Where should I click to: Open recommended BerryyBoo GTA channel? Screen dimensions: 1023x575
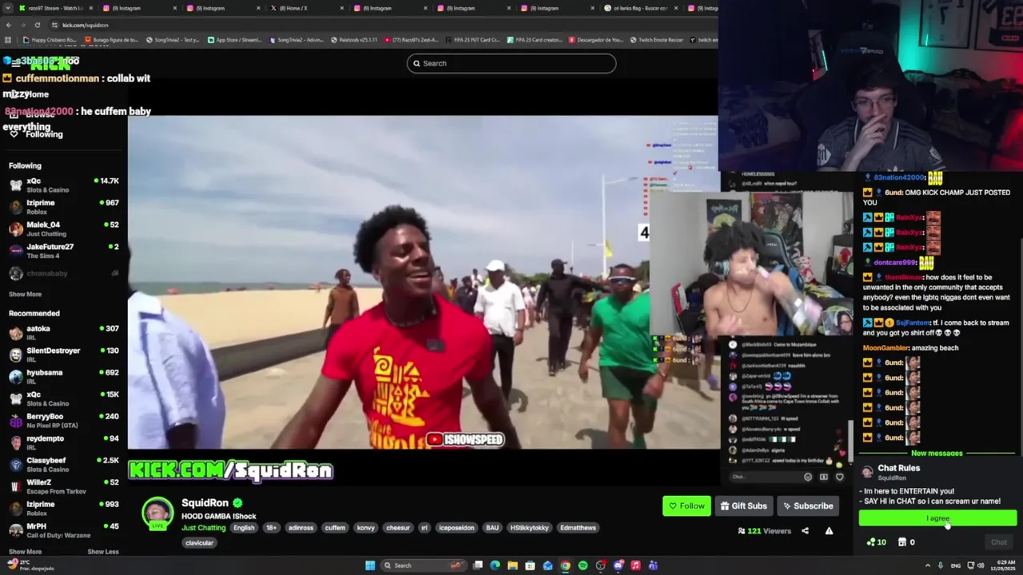pyautogui.click(x=64, y=420)
